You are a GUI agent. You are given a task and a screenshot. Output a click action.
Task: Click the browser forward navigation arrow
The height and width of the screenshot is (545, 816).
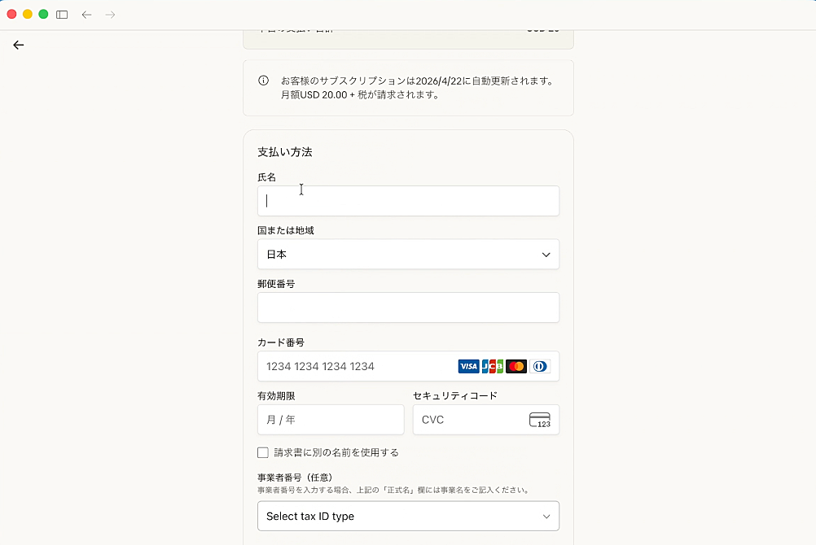[111, 15]
